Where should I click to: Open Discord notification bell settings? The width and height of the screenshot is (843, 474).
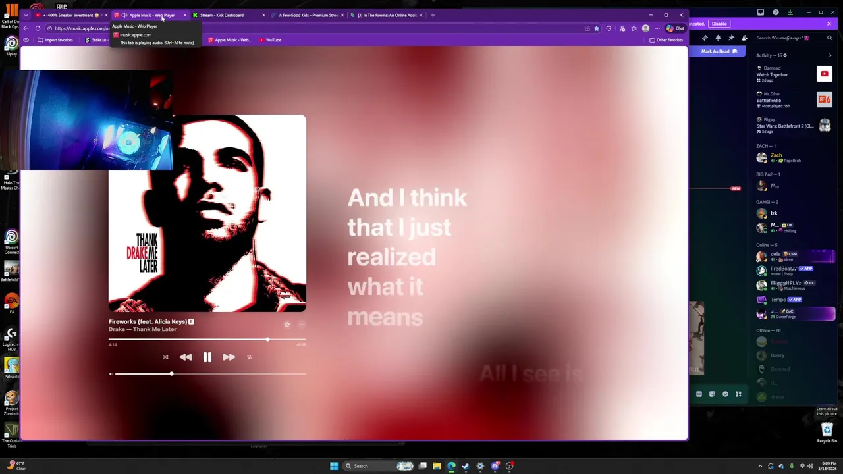coord(718,38)
